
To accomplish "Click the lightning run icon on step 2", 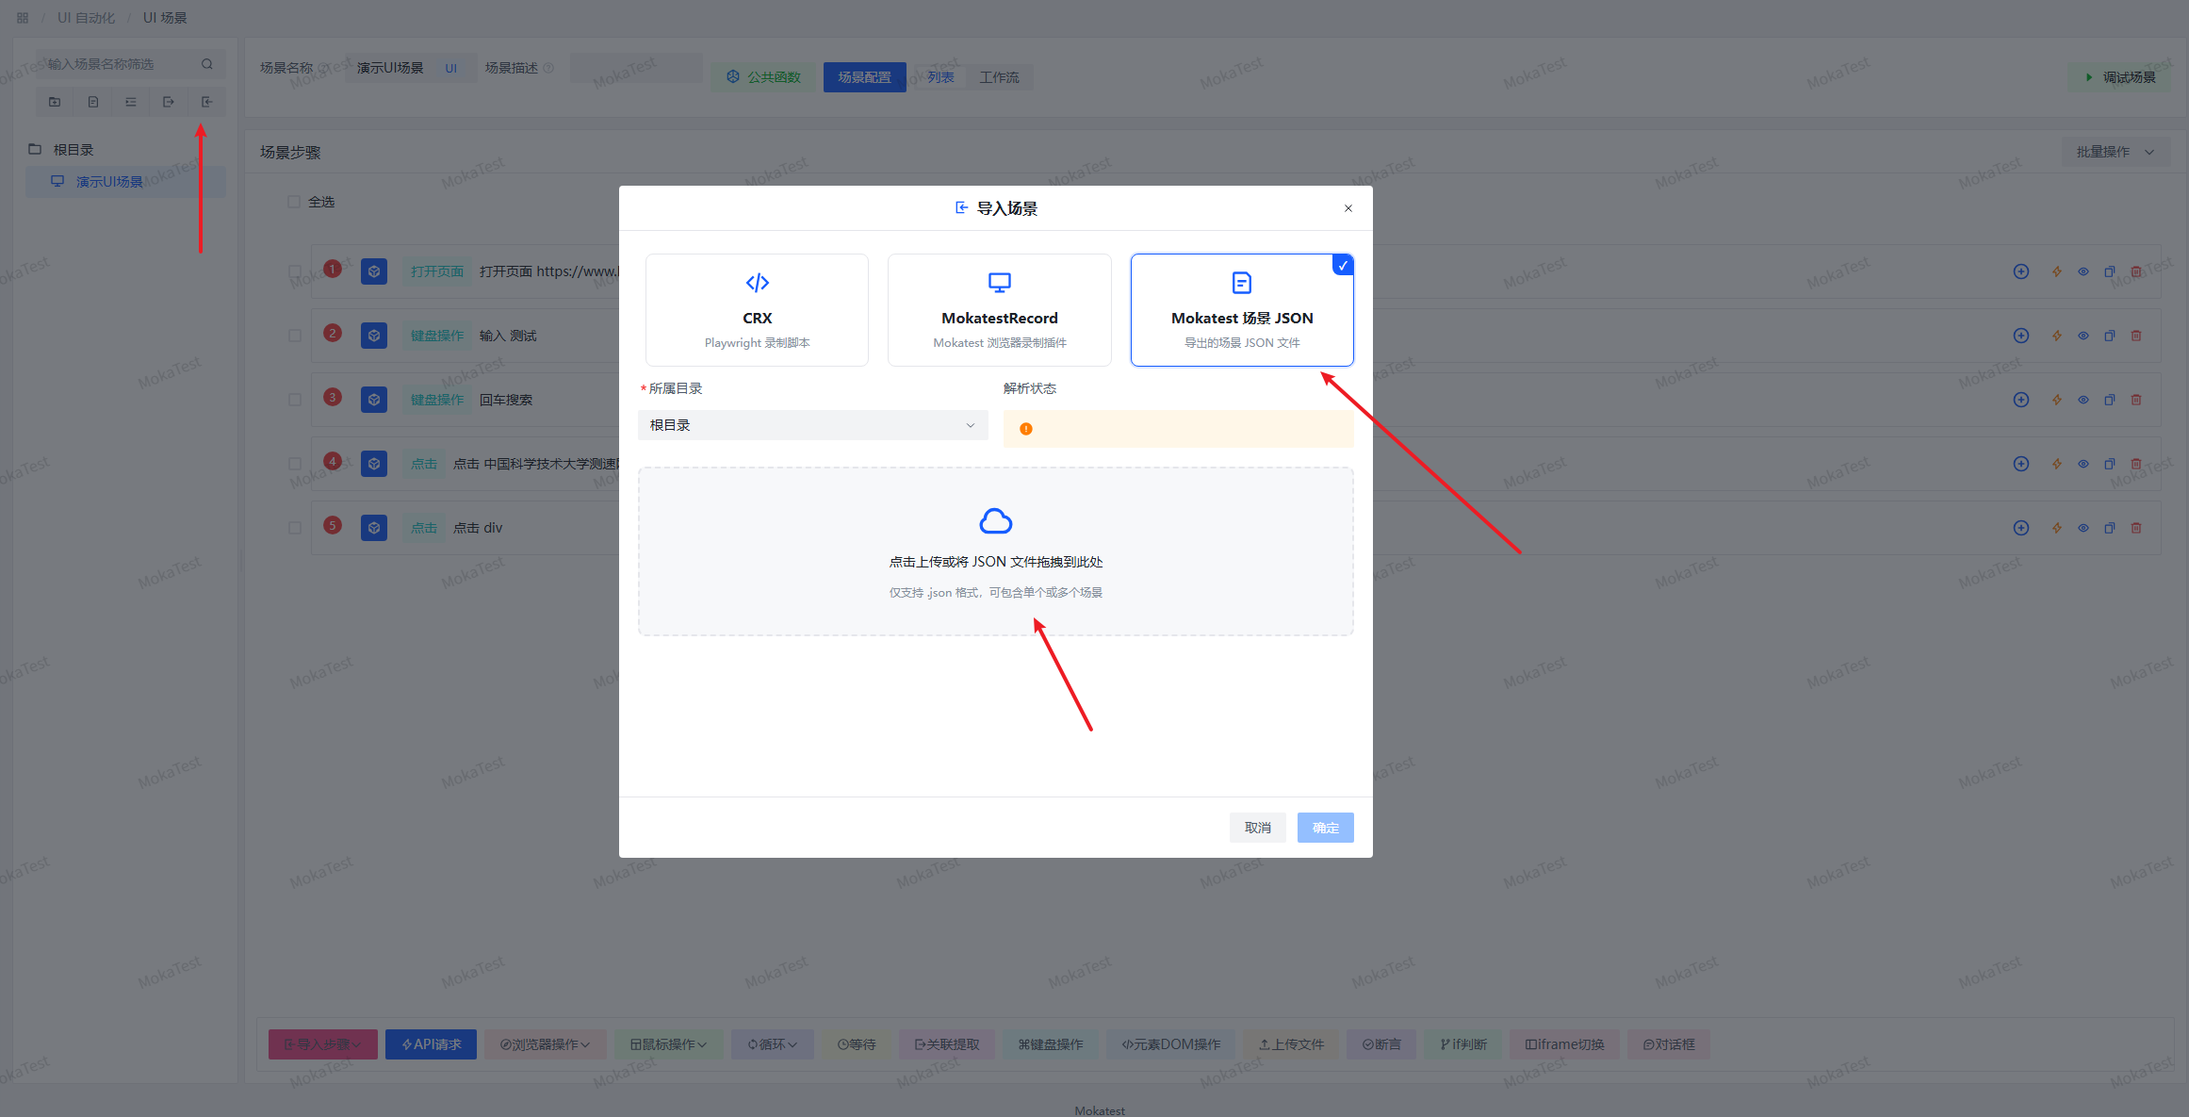I will click(2057, 336).
